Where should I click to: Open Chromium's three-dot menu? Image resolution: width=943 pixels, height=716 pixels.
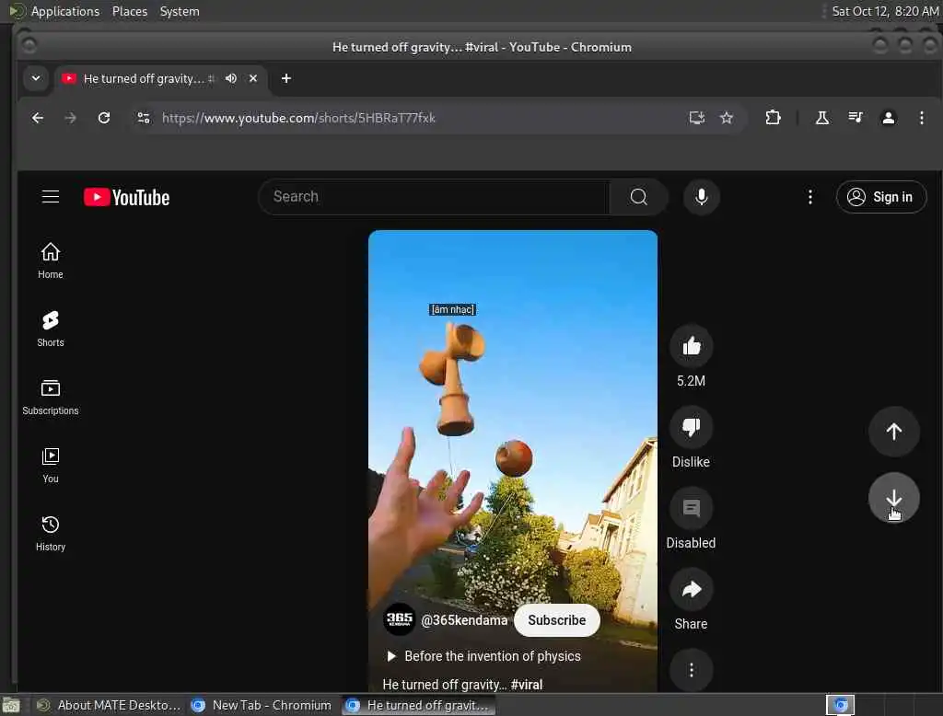pyautogui.click(x=921, y=118)
